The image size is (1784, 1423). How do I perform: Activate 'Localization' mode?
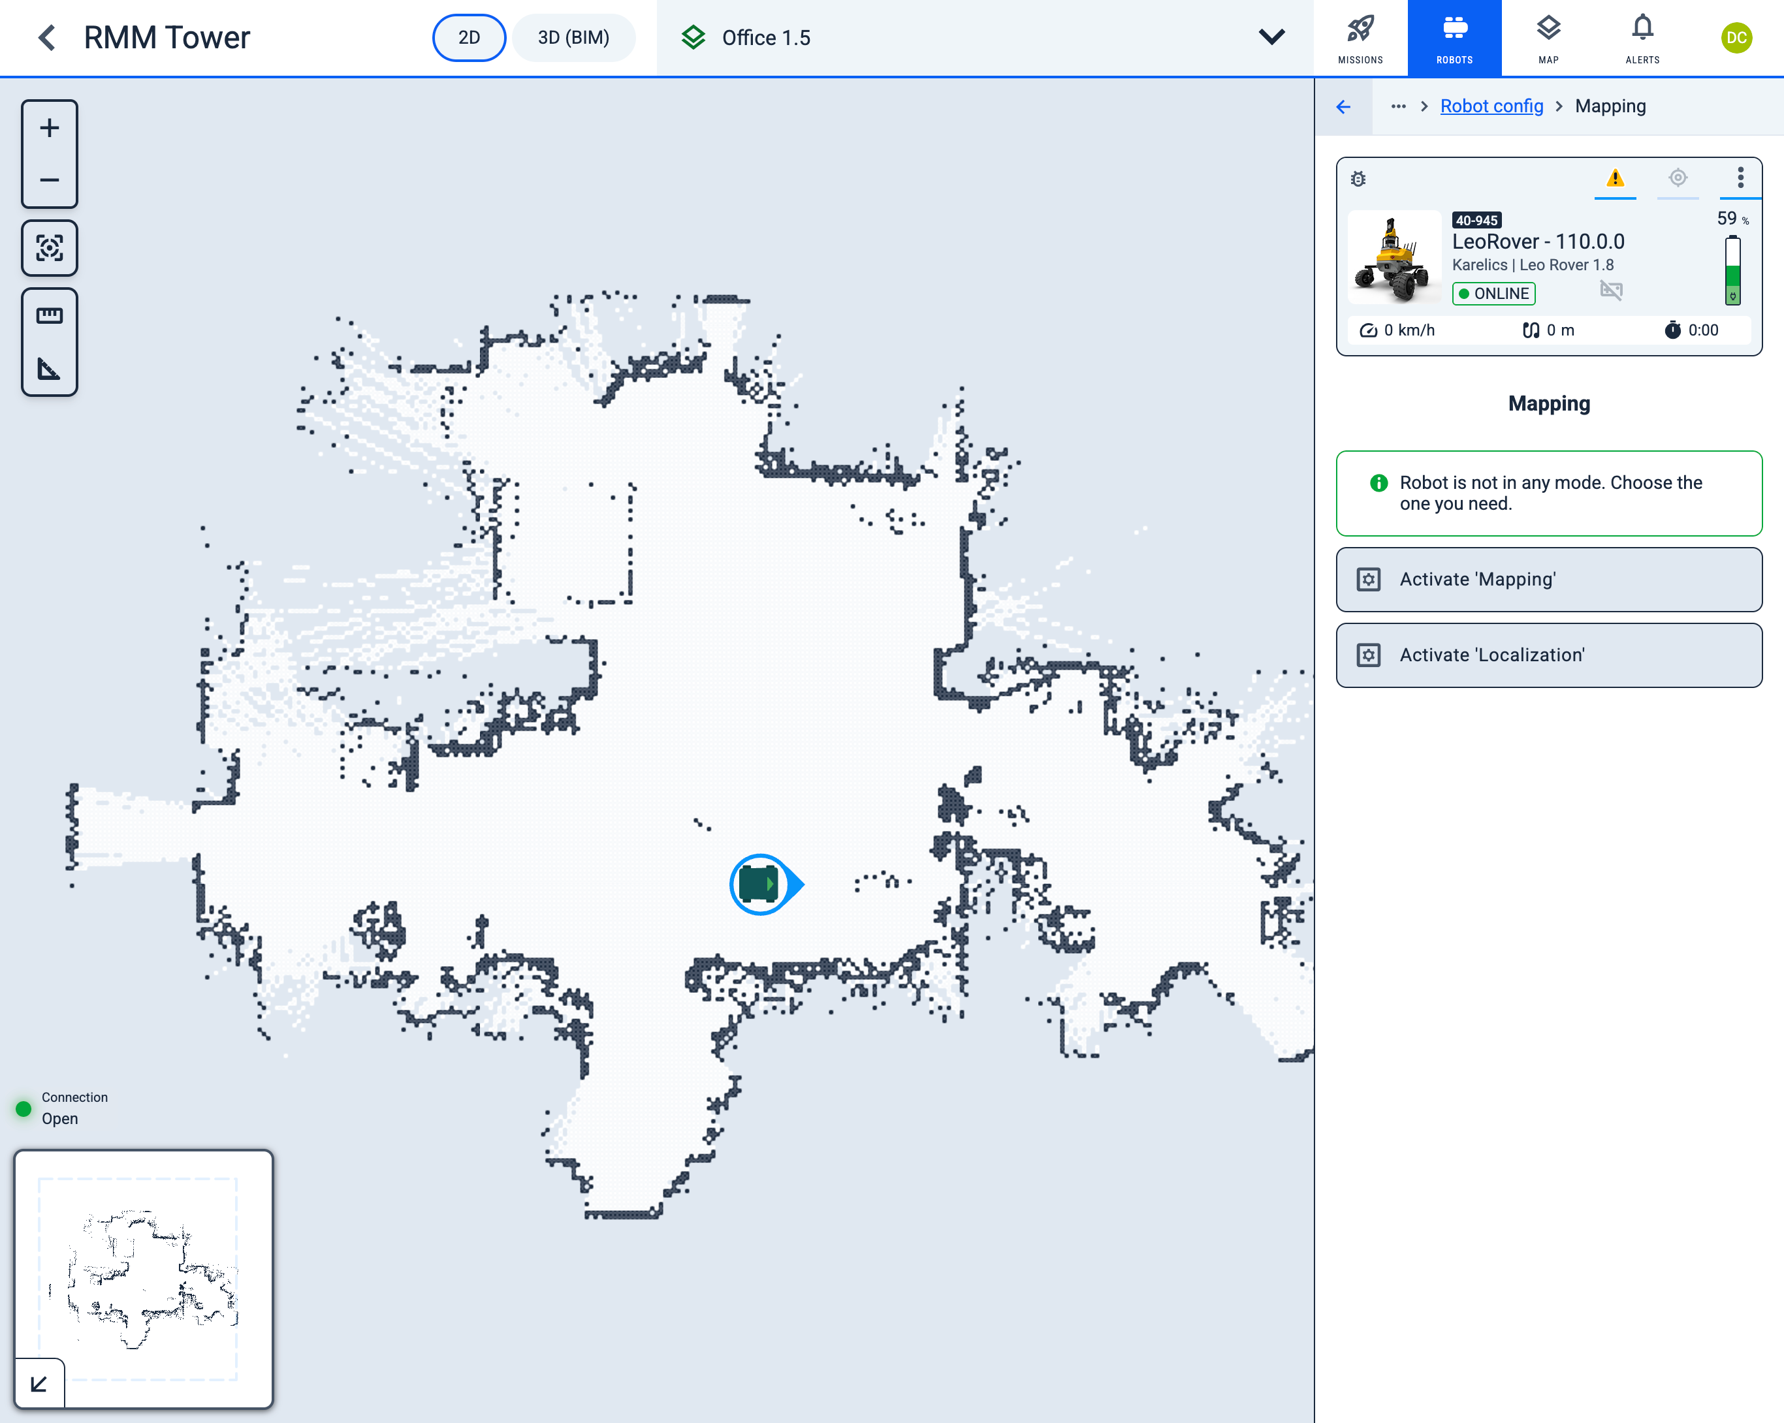click(x=1548, y=655)
